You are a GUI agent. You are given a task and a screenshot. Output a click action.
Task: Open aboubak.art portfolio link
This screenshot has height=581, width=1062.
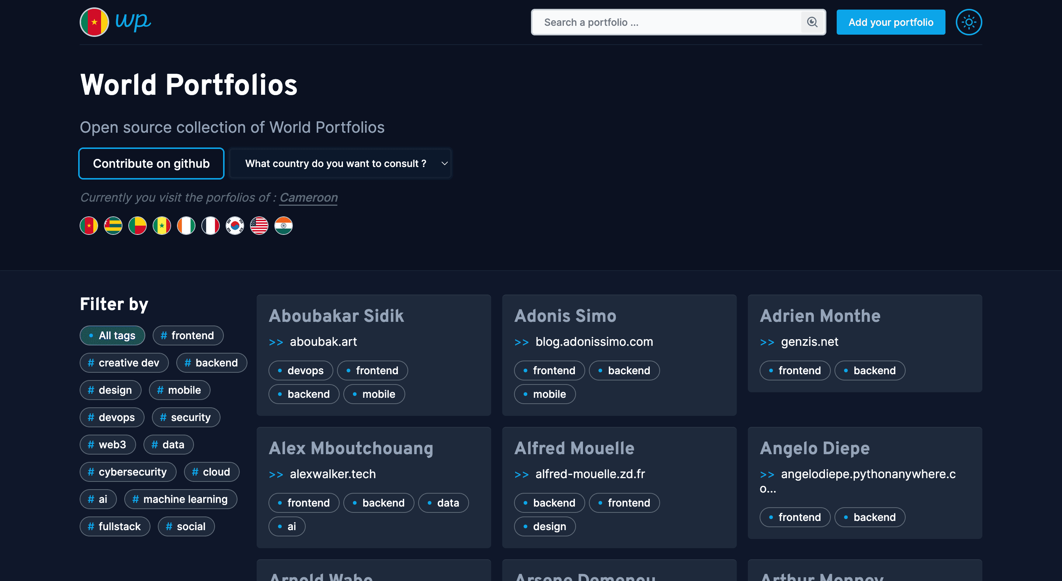pyautogui.click(x=323, y=342)
